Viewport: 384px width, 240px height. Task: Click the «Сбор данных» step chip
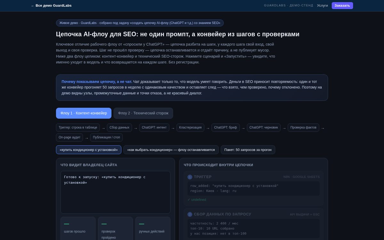119,128
